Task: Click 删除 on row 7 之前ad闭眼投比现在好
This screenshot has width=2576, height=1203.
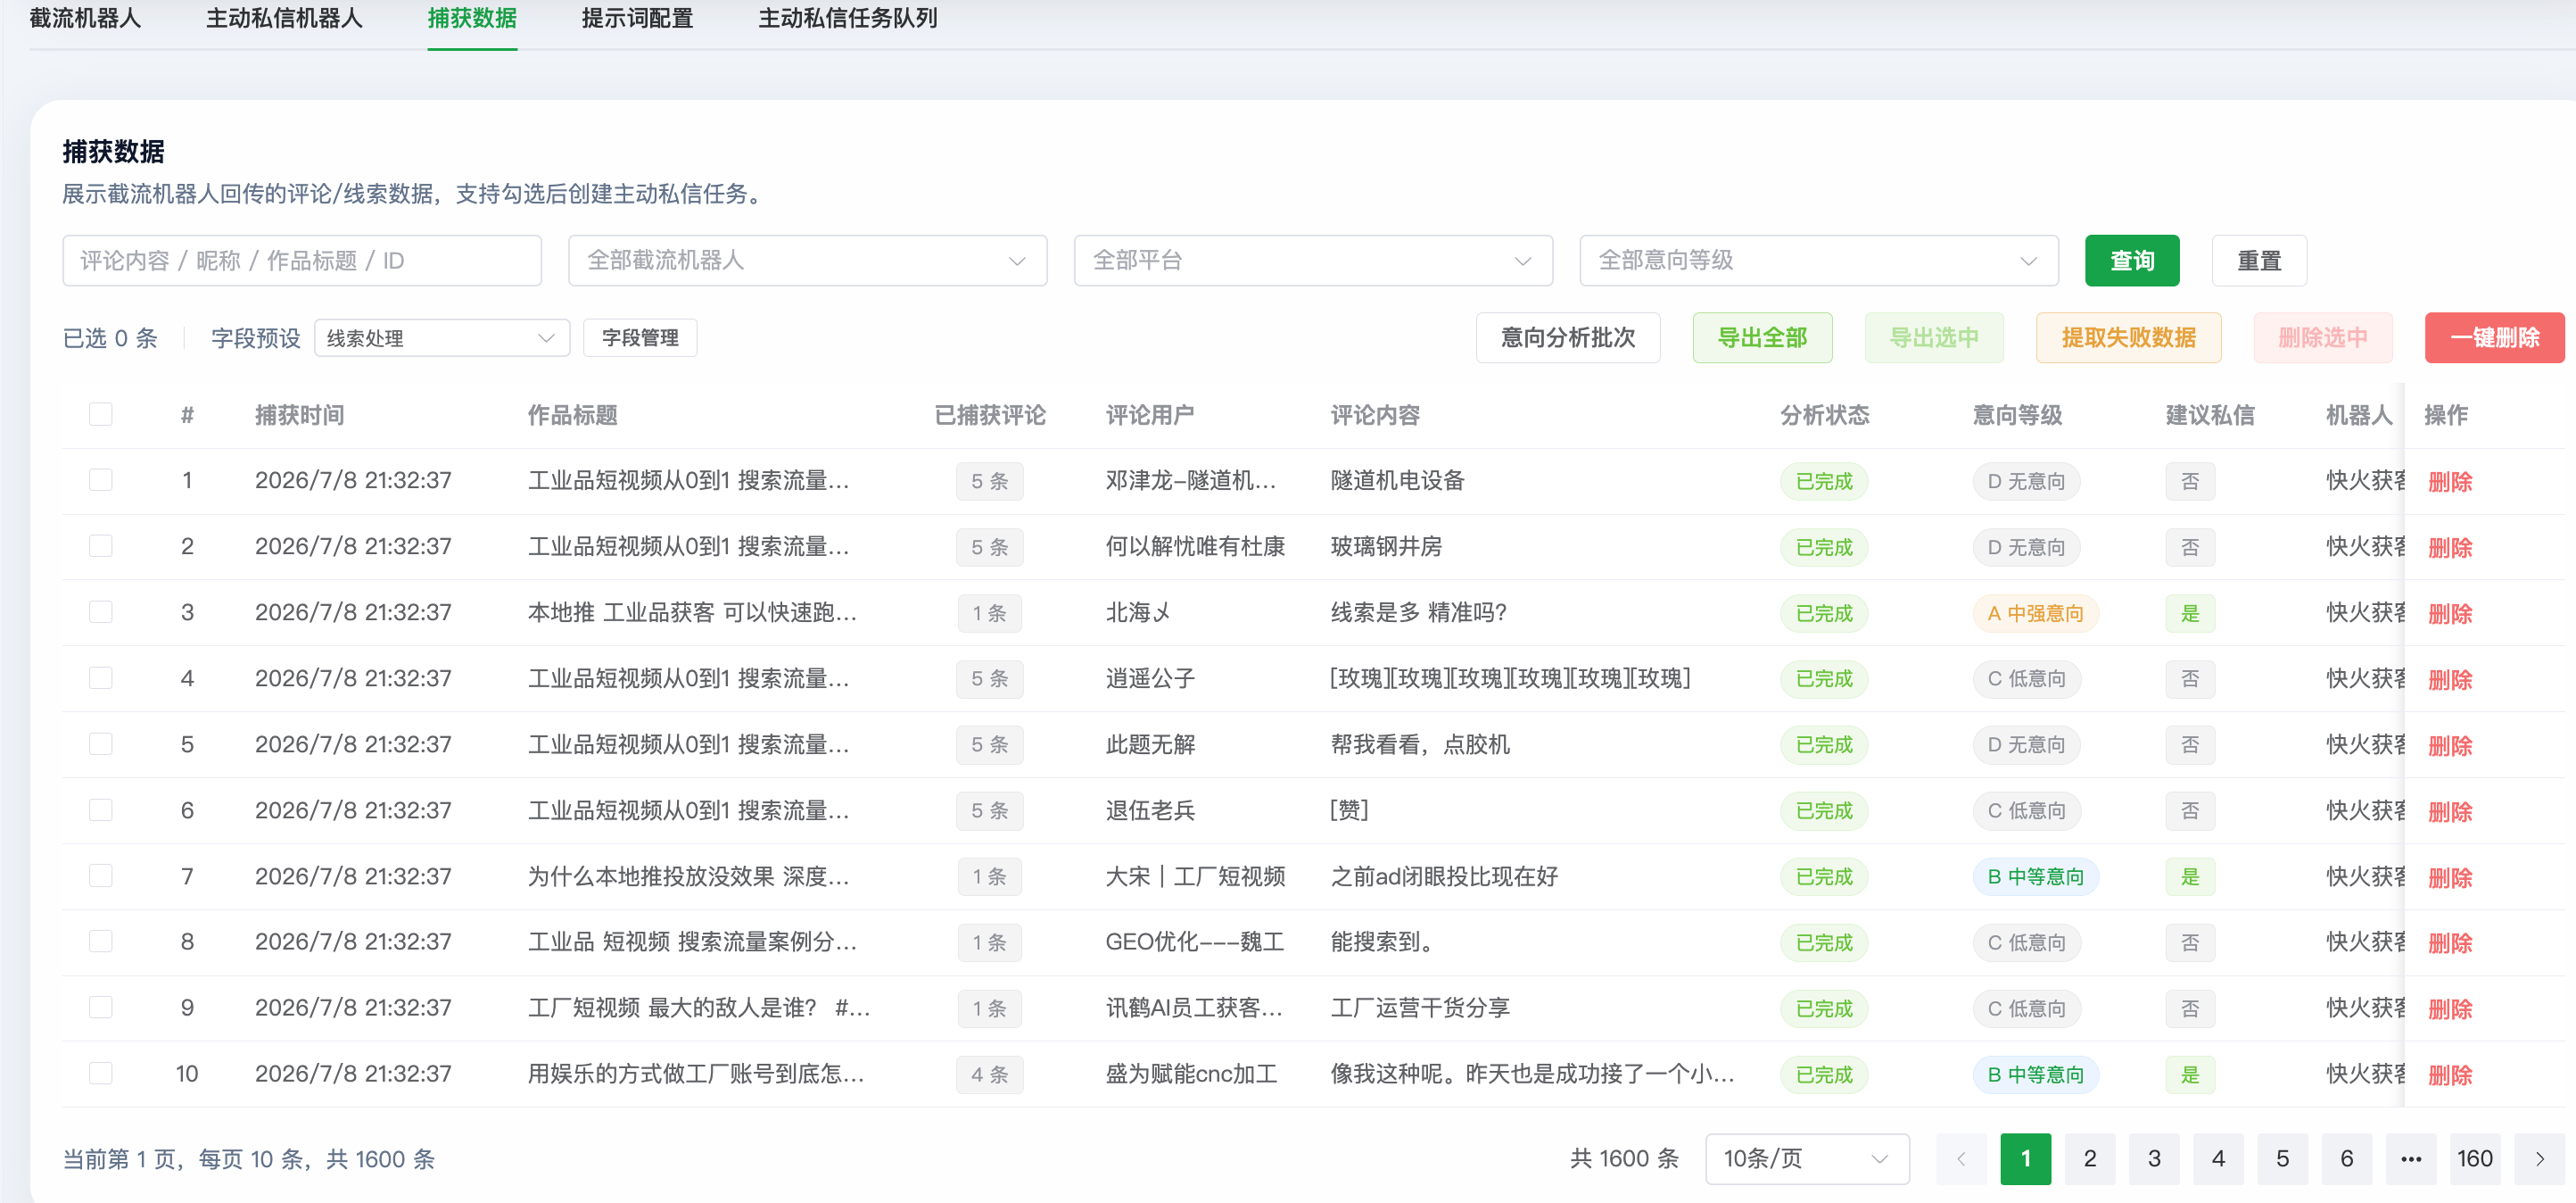Action: pos(2450,878)
